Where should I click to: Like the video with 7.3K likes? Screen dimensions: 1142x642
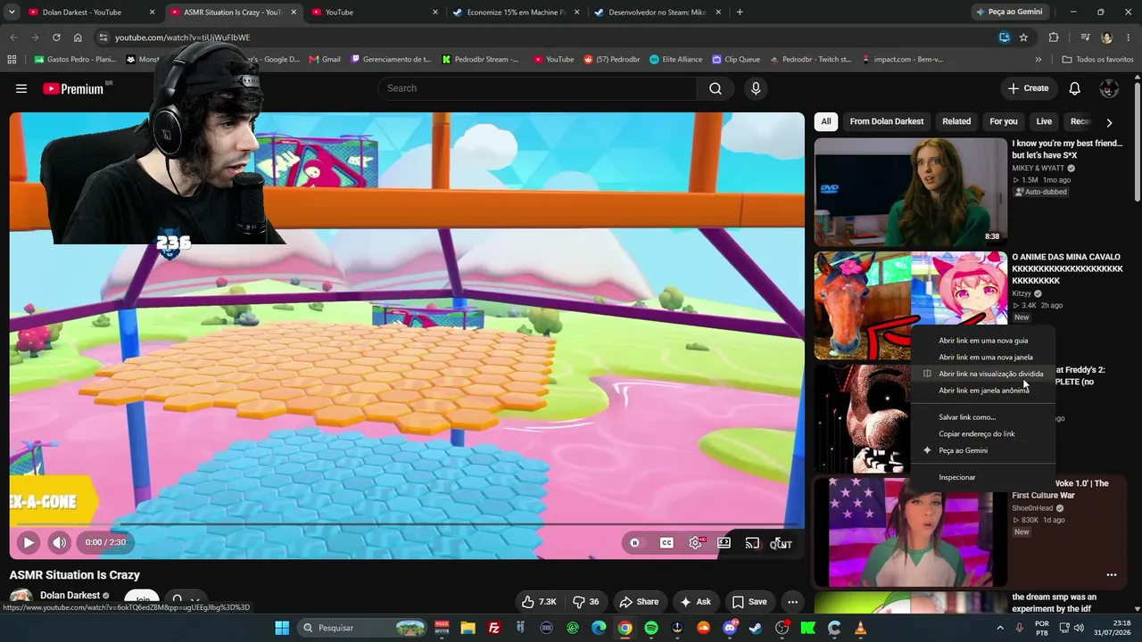[539, 602]
